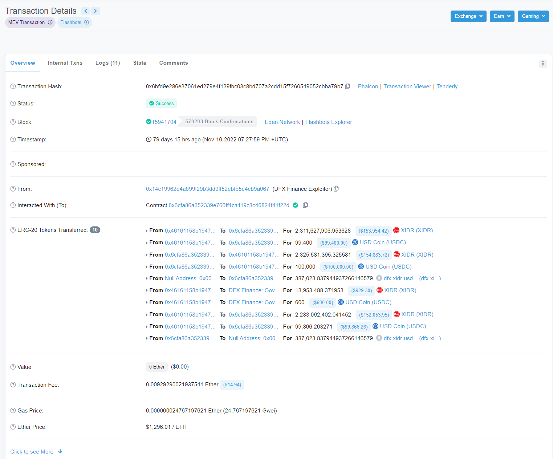Click help icon beside Value
The height and width of the screenshot is (459, 553).
click(x=13, y=367)
